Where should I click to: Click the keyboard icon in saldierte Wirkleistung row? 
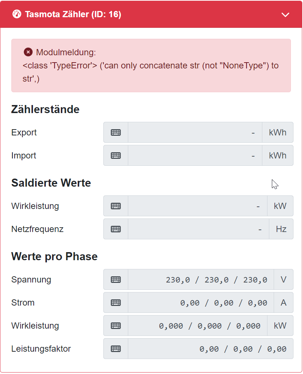(116, 206)
